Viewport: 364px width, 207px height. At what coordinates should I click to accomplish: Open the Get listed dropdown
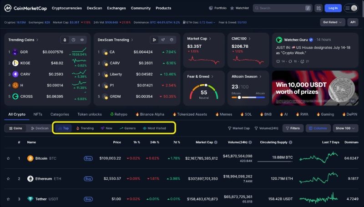coord(332,22)
